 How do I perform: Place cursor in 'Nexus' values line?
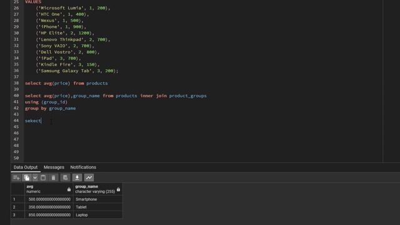[59, 21]
